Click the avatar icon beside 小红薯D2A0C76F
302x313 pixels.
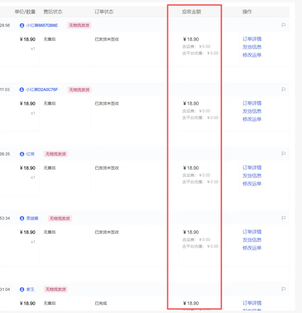[22, 90]
